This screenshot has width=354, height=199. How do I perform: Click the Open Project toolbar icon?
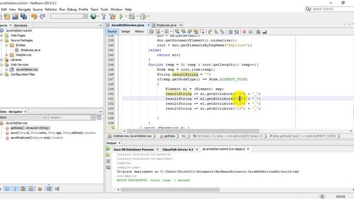(x=15, y=16)
